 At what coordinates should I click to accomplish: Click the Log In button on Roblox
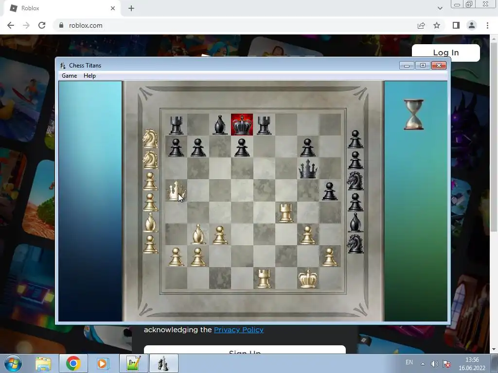[446, 52]
